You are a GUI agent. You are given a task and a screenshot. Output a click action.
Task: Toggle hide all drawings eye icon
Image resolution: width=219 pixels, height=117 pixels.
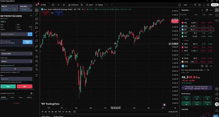pyautogui.click(x=37, y=69)
